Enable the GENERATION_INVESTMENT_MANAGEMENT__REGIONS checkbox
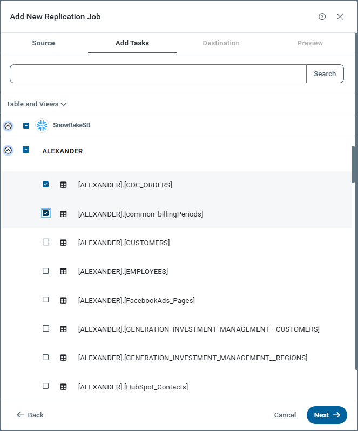 coord(46,358)
